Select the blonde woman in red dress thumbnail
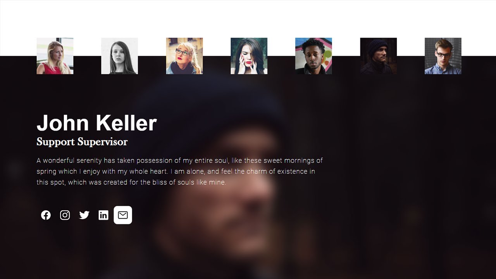This screenshot has height=279, width=496. point(55,56)
